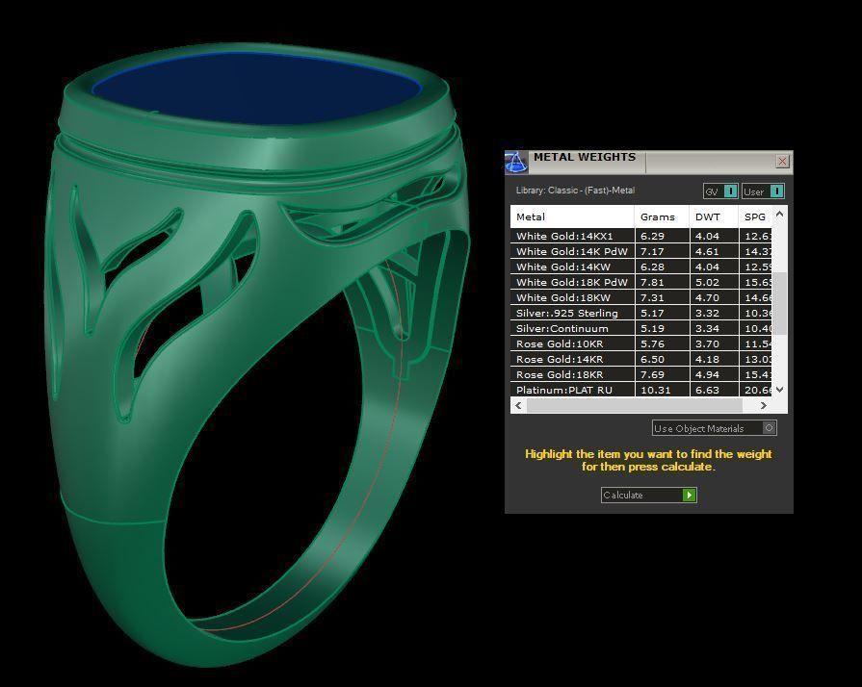Click the green arrow on Calculate
862x687 pixels.
[x=689, y=495]
